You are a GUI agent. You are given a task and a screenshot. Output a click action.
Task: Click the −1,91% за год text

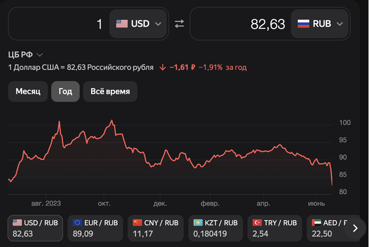[x=222, y=68]
